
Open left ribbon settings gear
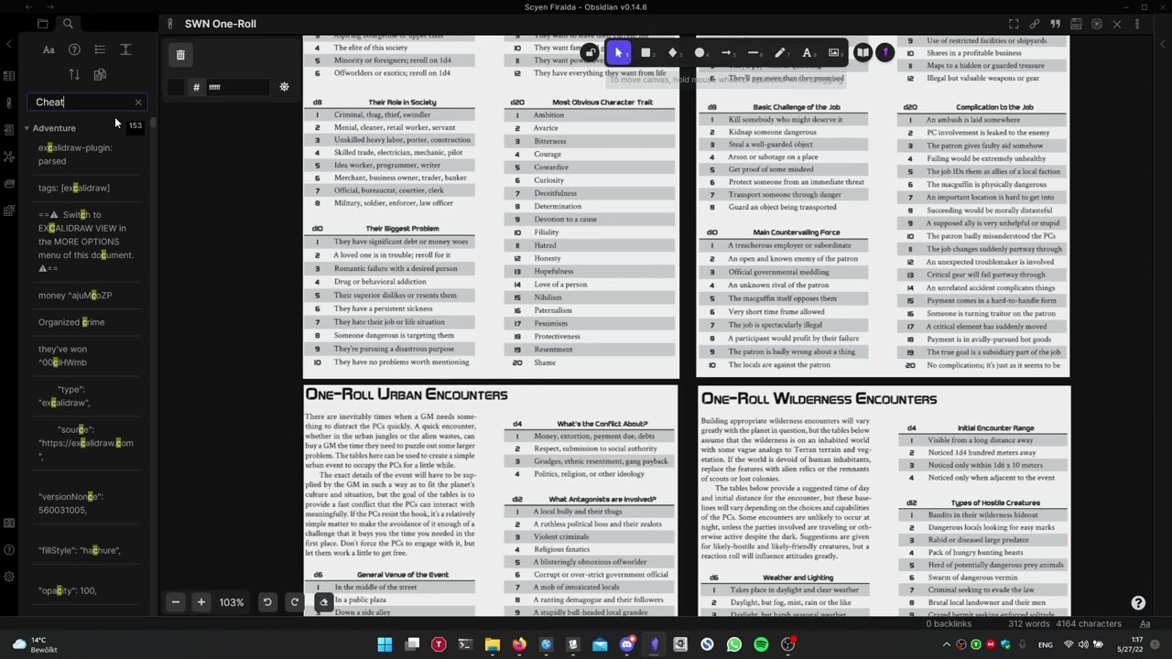(x=9, y=577)
